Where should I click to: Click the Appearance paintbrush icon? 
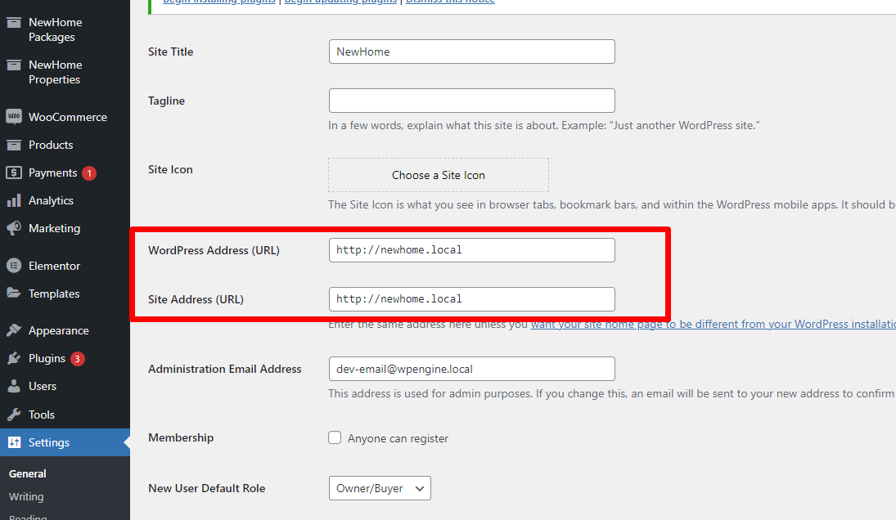14,330
